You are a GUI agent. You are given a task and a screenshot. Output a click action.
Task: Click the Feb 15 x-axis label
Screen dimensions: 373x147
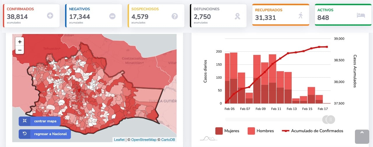click(307, 109)
